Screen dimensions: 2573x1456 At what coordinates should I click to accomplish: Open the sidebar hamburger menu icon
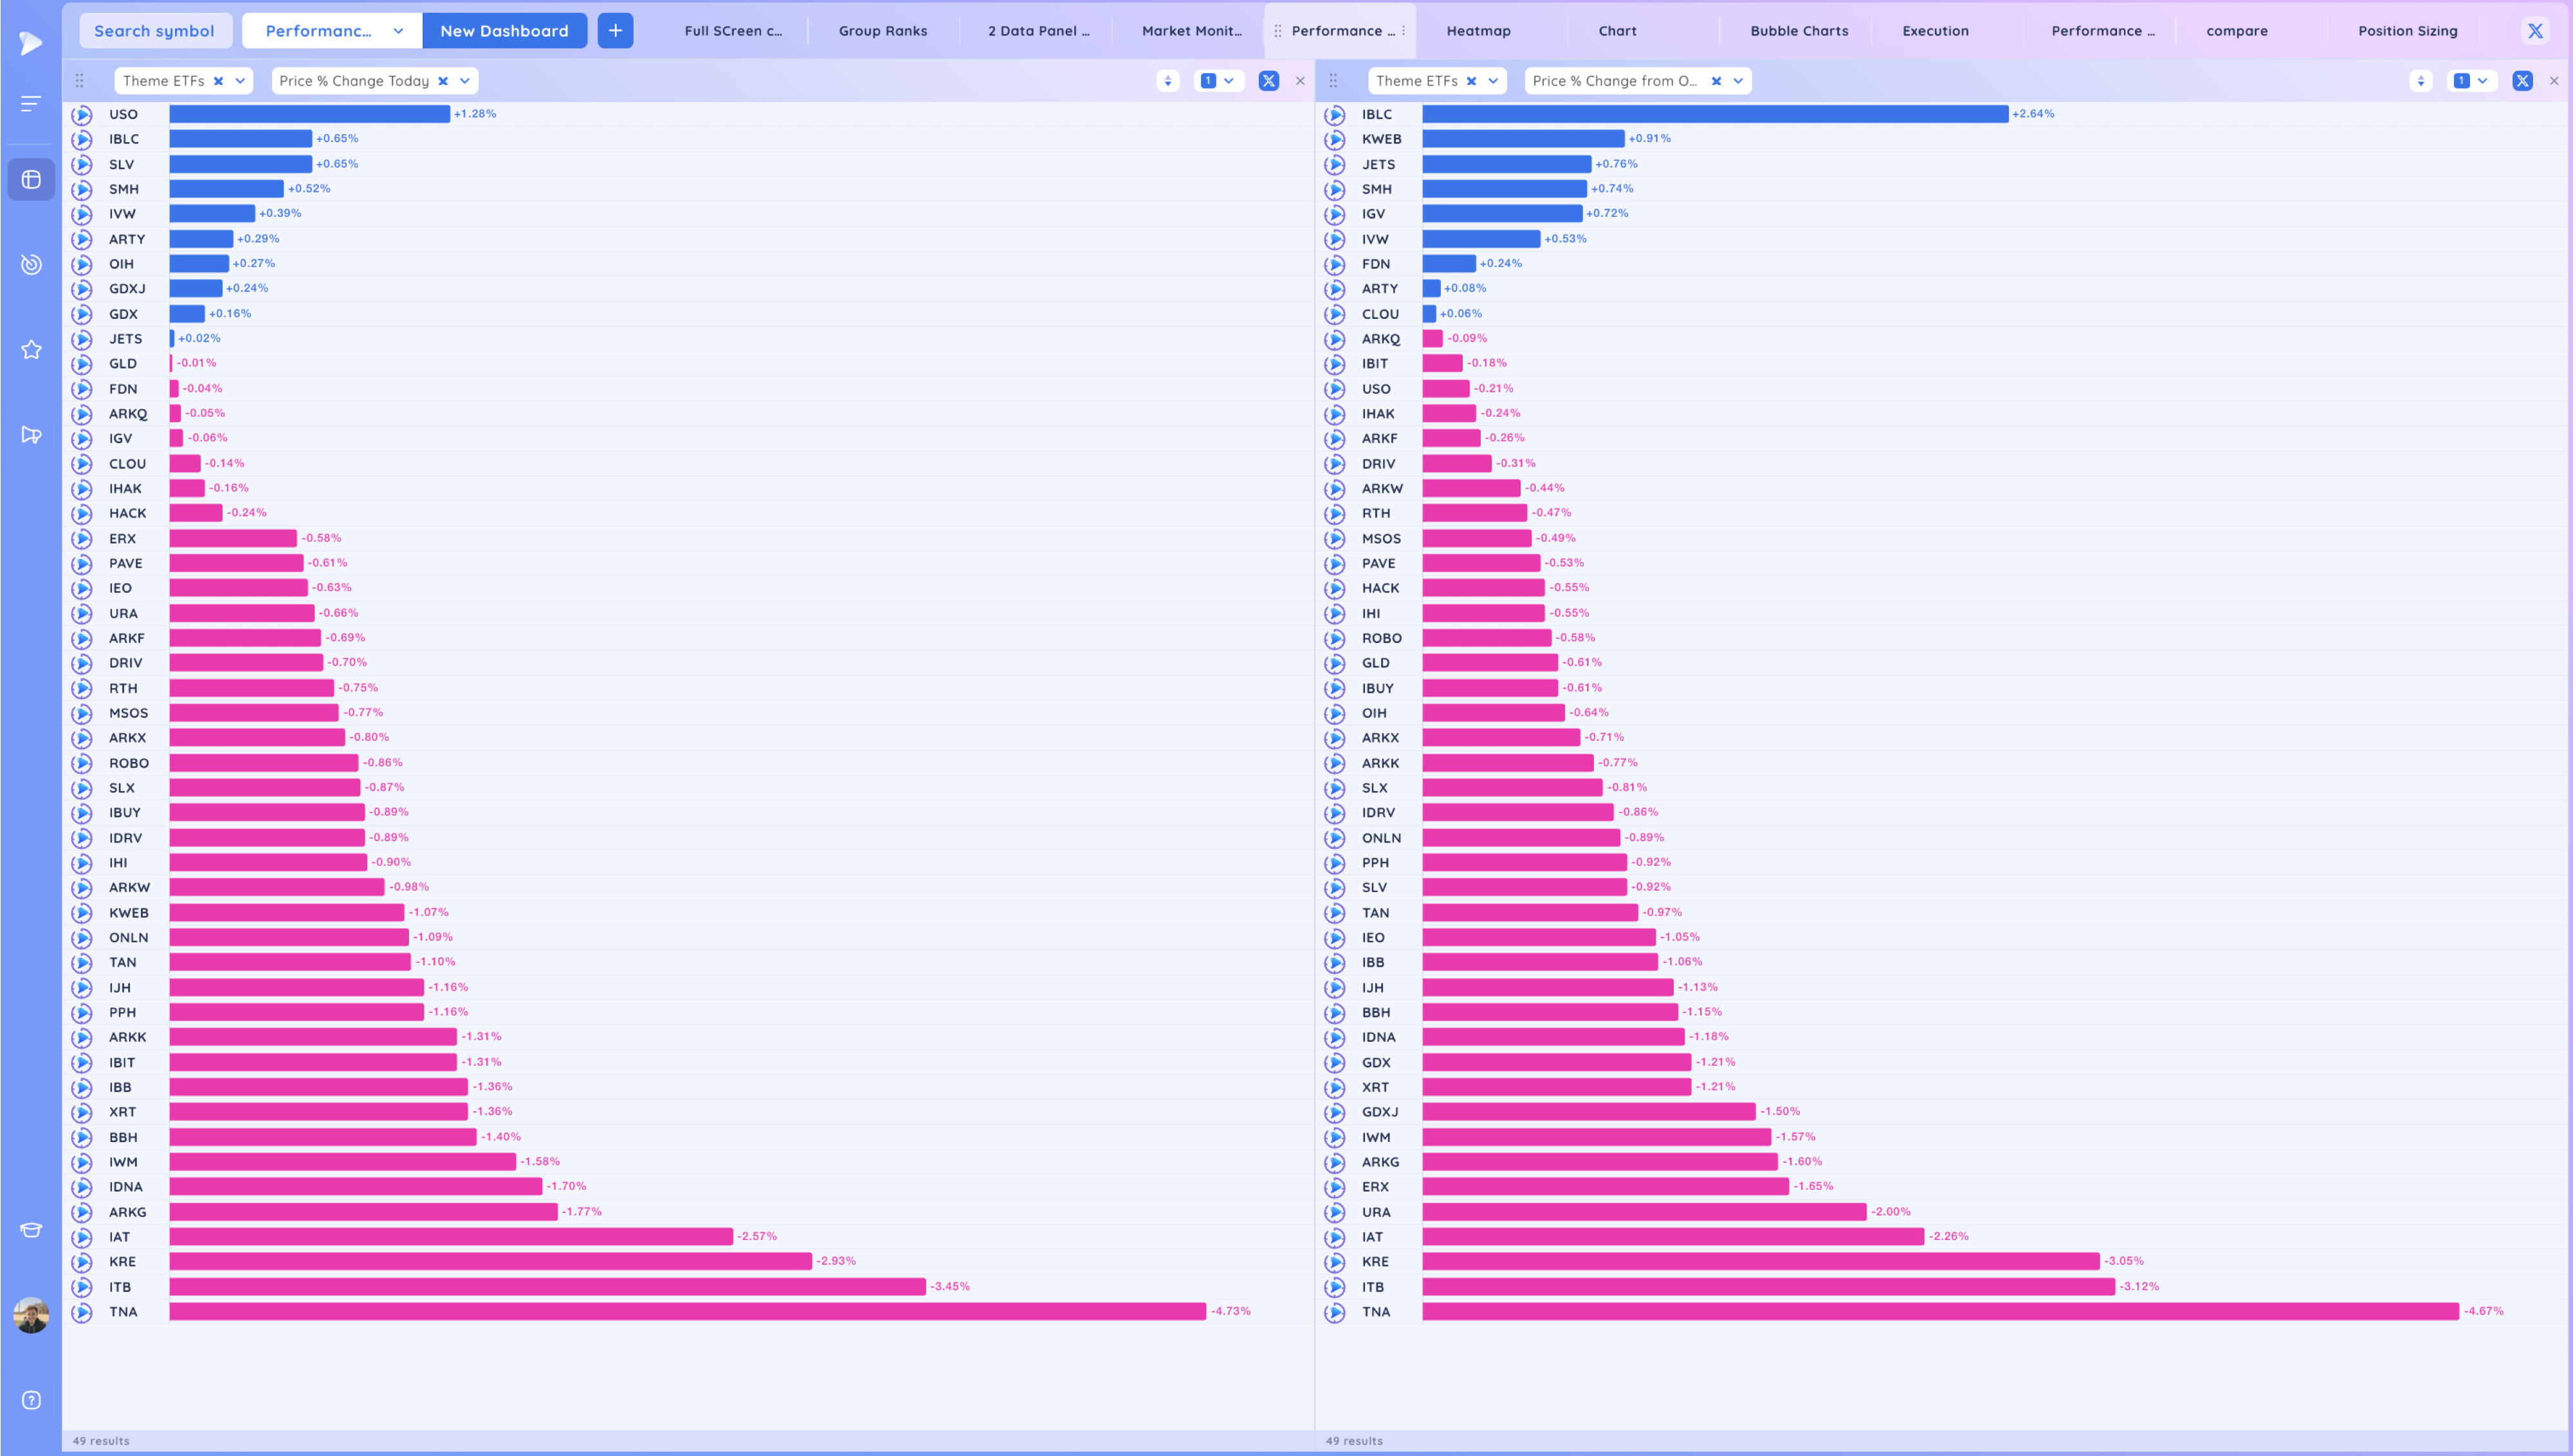[x=31, y=104]
